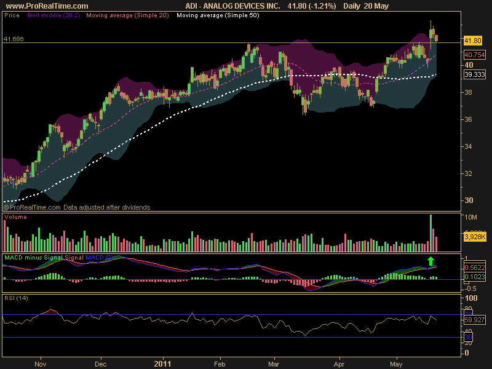
Task: Click the Mar label on the time axis
Action: 274,364
